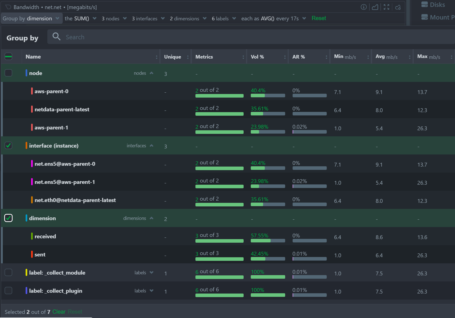Click Clear to deselect groupings

coord(59,312)
